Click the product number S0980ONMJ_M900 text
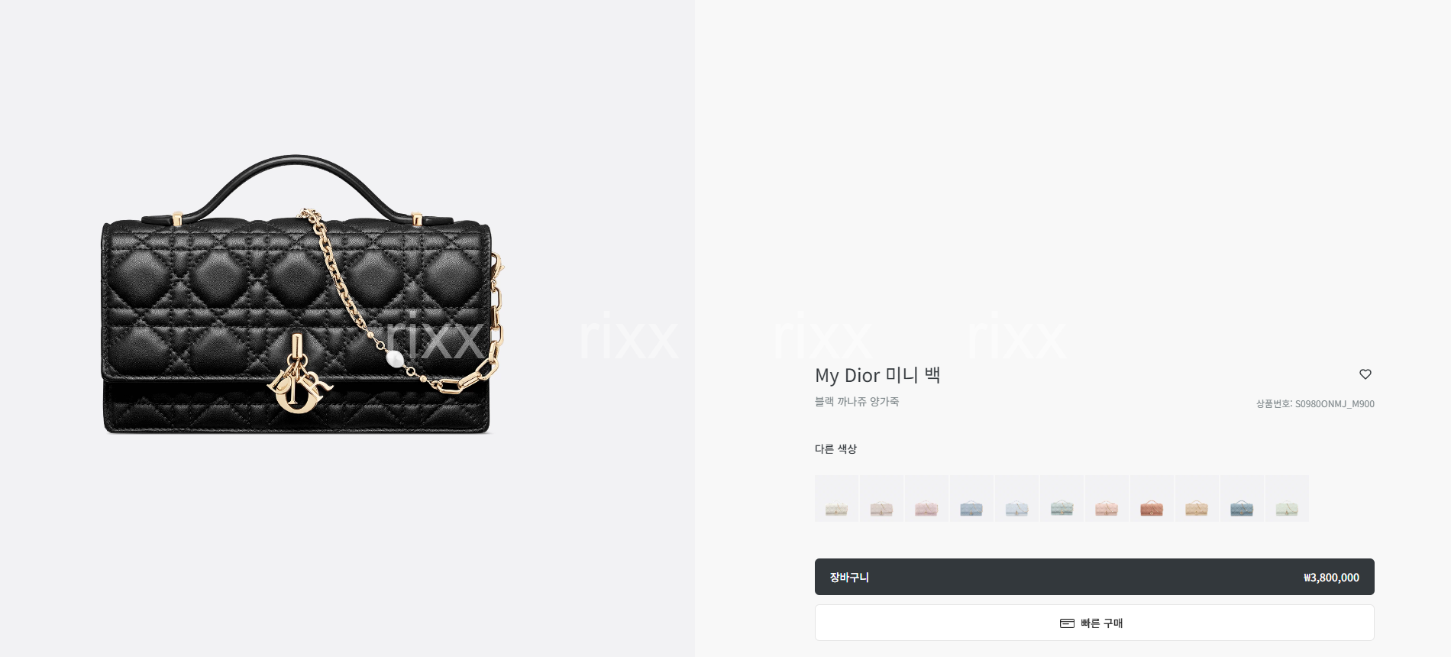Image resolution: width=1451 pixels, height=657 pixels. coord(1315,404)
